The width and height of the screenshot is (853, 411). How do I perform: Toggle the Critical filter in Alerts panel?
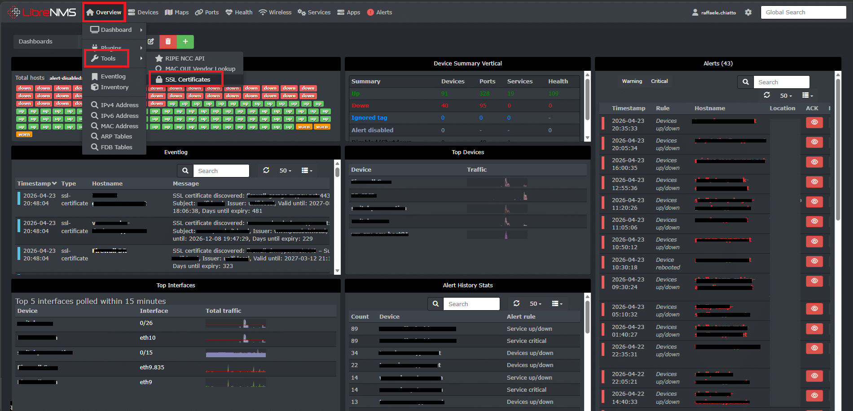pyautogui.click(x=659, y=81)
